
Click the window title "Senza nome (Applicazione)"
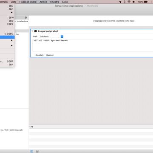[x=69, y=6]
